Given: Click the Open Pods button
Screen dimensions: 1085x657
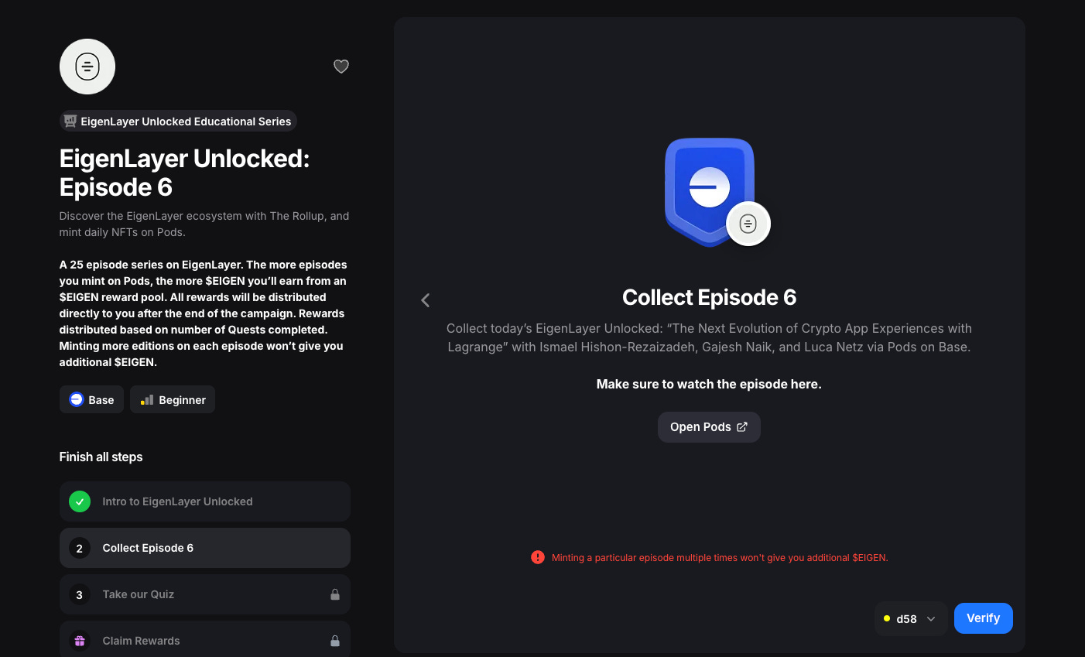Looking at the screenshot, I should tap(709, 427).
